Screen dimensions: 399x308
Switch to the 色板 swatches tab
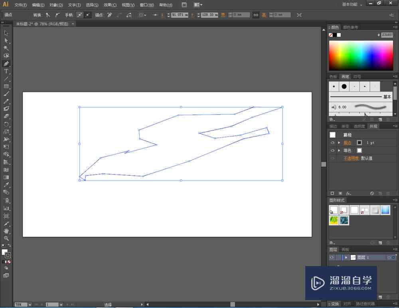tap(333, 76)
